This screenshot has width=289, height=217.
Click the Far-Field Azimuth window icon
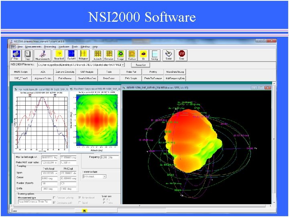click(16, 89)
